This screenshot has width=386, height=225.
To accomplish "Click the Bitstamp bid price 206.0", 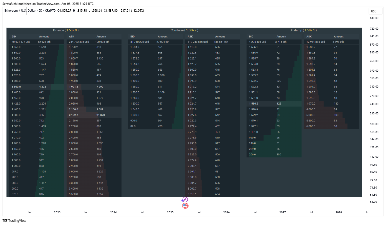I will 252,155.
